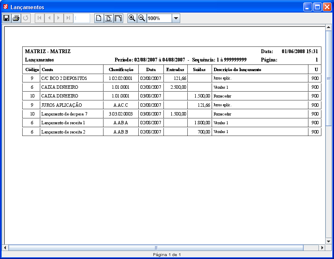
Task: Click the 100% zoom ratio field
Action: pyautogui.click(x=159, y=18)
